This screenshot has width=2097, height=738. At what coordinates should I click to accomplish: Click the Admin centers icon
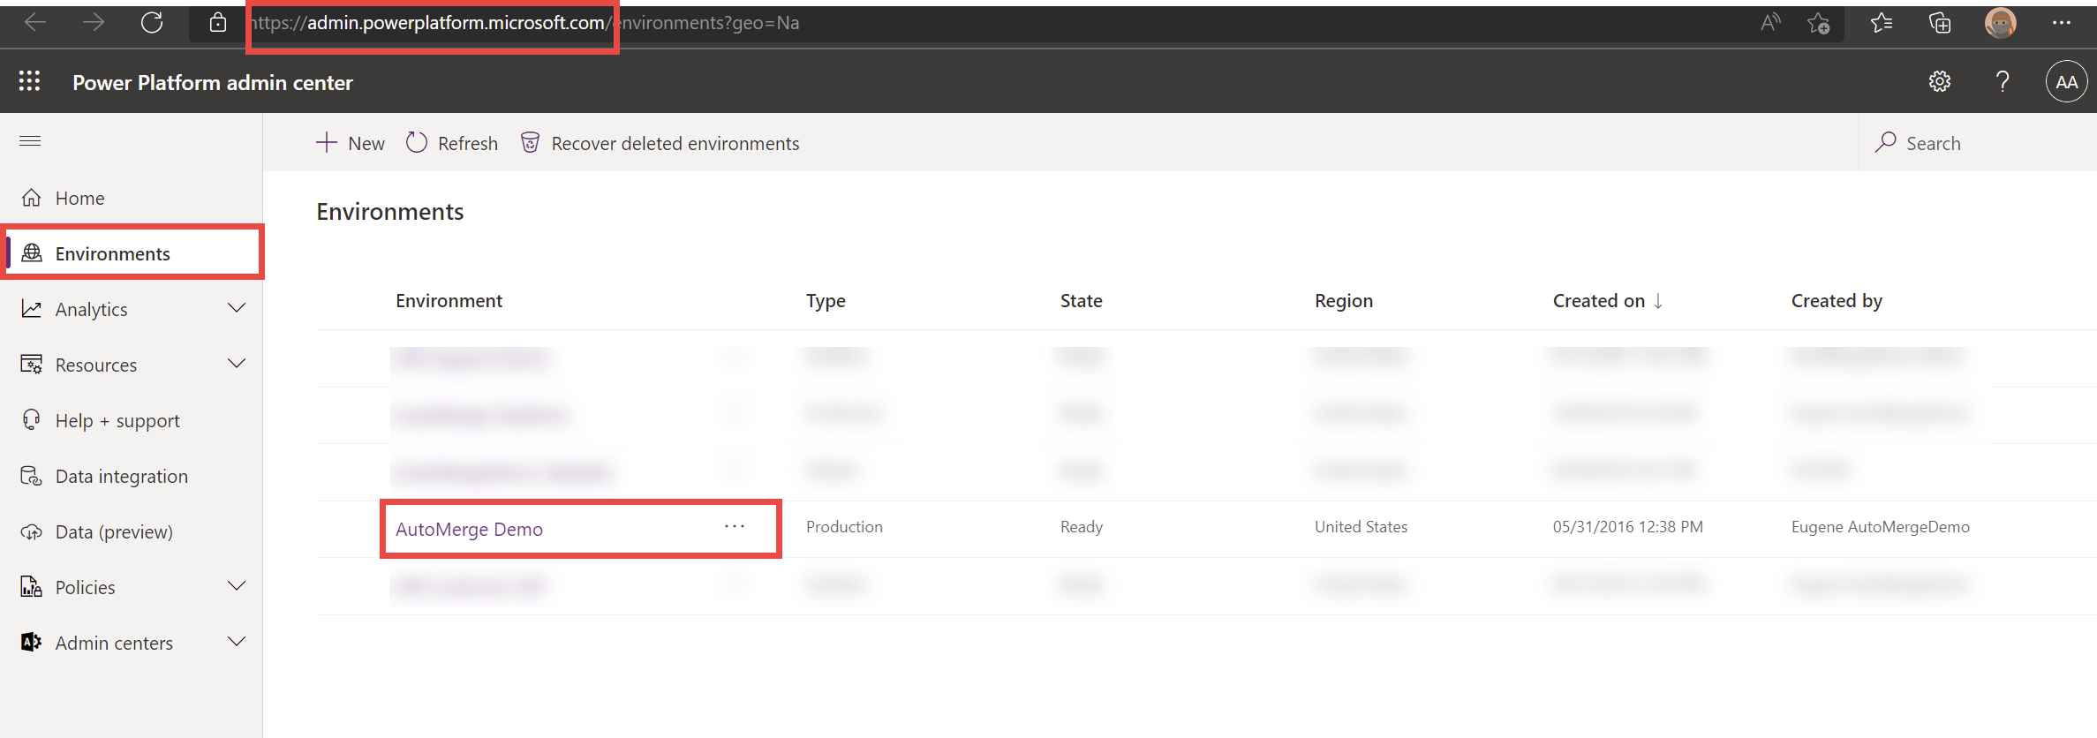[32, 643]
